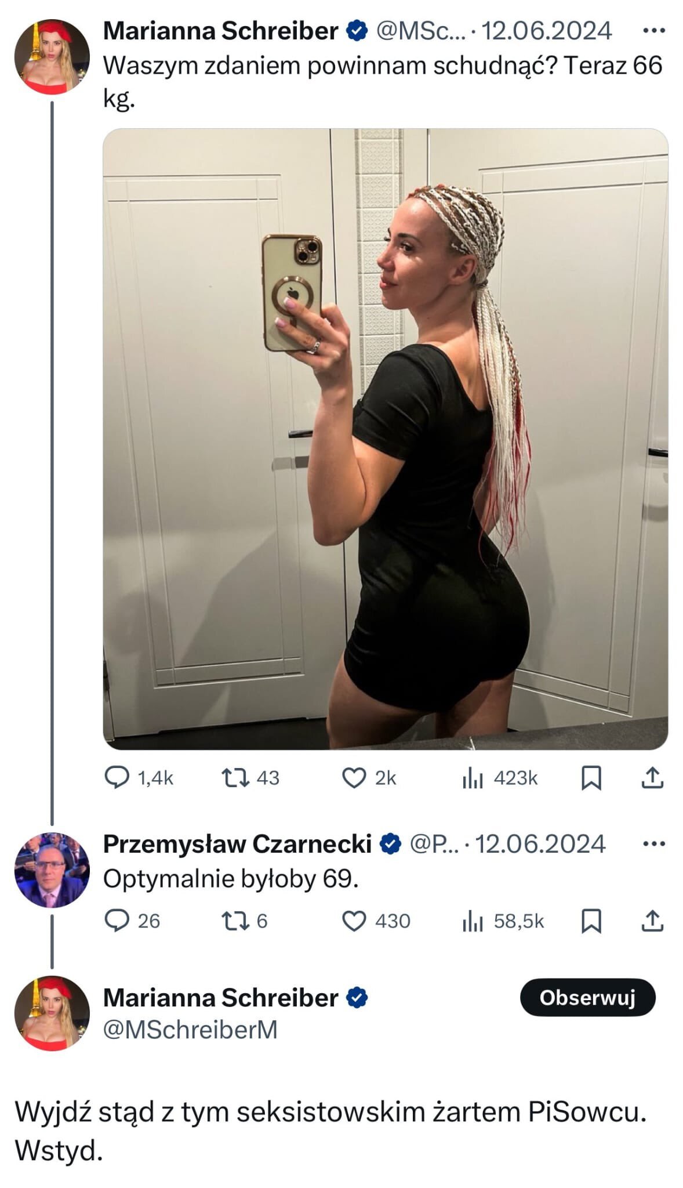Open Przemysław Czarnecki's profile name link
Viewport: 683px width, 1188px height.
point(237,843)
